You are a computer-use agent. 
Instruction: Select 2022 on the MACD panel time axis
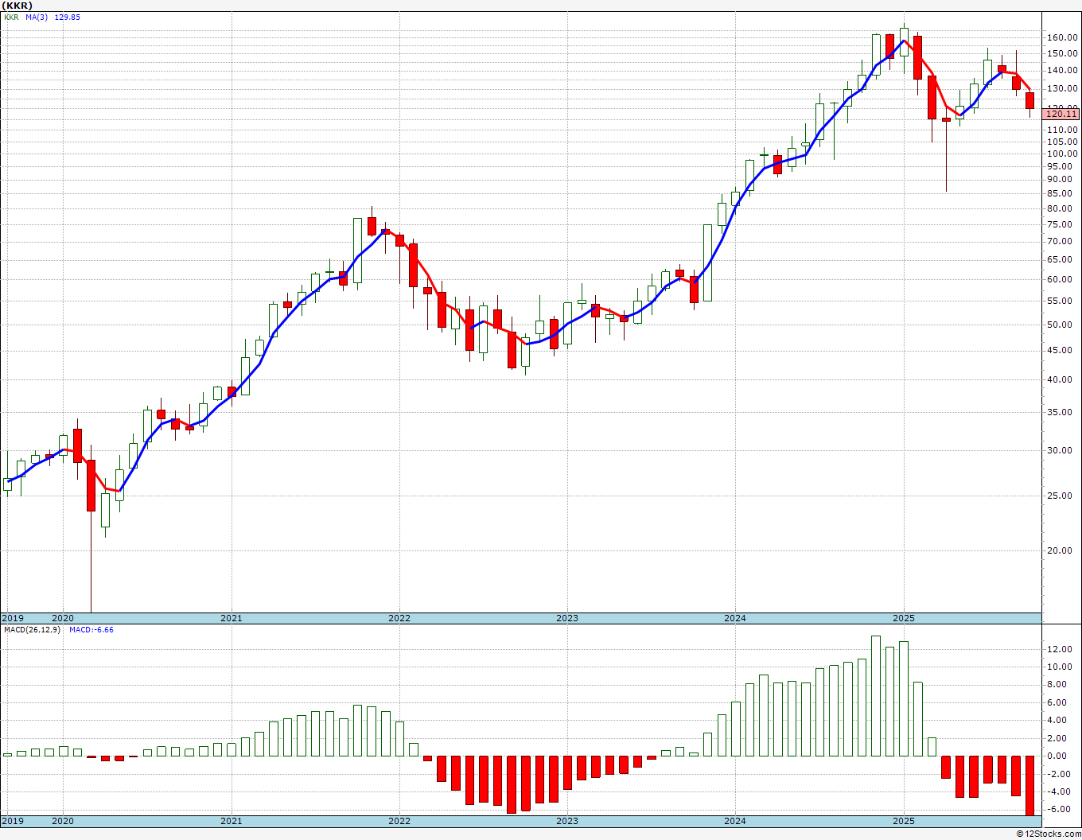click(x=399, y=820)
